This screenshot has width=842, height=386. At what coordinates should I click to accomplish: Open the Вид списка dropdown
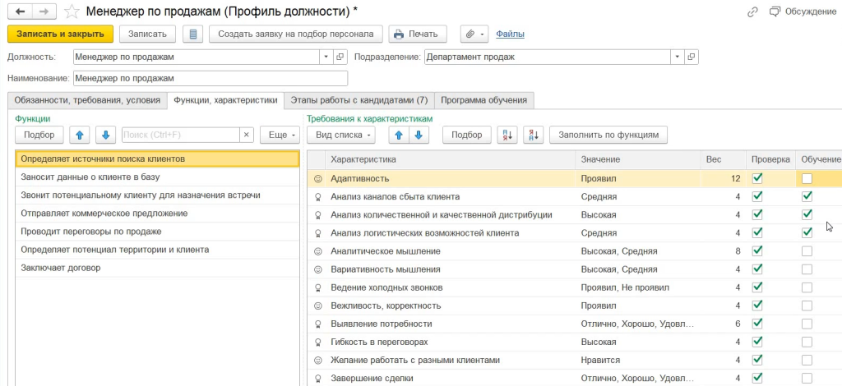(x=345, y=135)
